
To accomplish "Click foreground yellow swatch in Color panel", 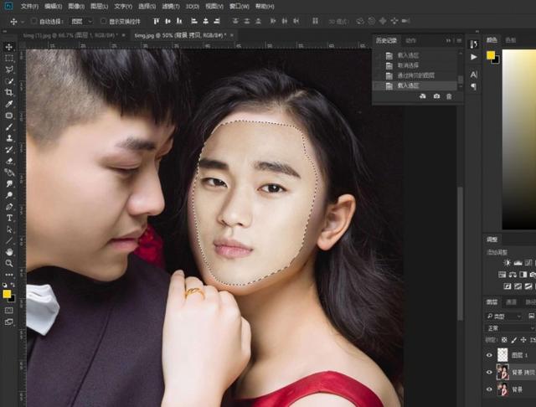I will [491, 55].
